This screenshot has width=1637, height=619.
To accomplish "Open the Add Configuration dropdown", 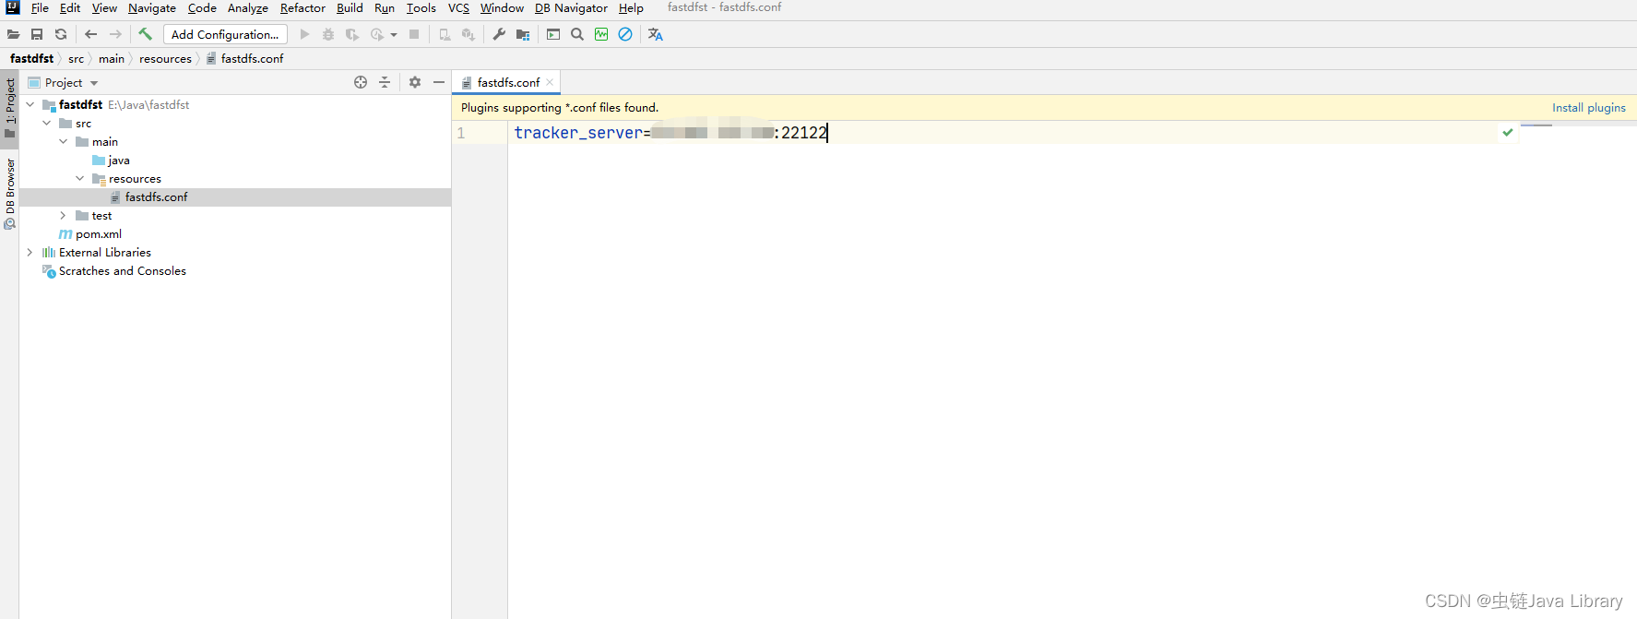I will 225,34.
